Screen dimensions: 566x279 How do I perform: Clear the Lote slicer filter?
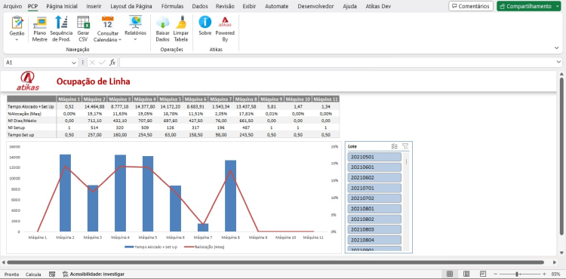tap(405, 146)
